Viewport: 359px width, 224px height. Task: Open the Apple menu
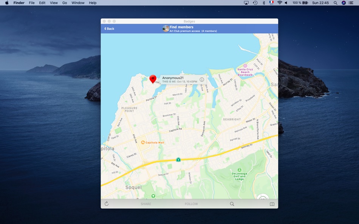(7, 3)
